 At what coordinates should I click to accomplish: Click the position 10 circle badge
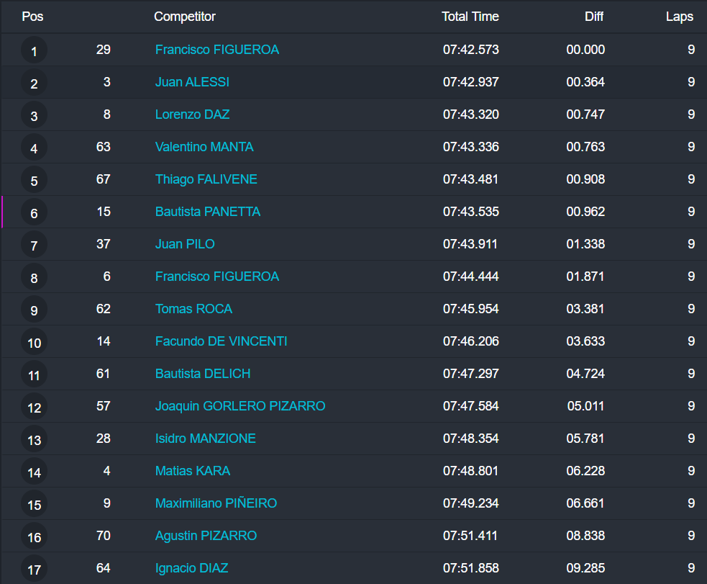(34, 342)
